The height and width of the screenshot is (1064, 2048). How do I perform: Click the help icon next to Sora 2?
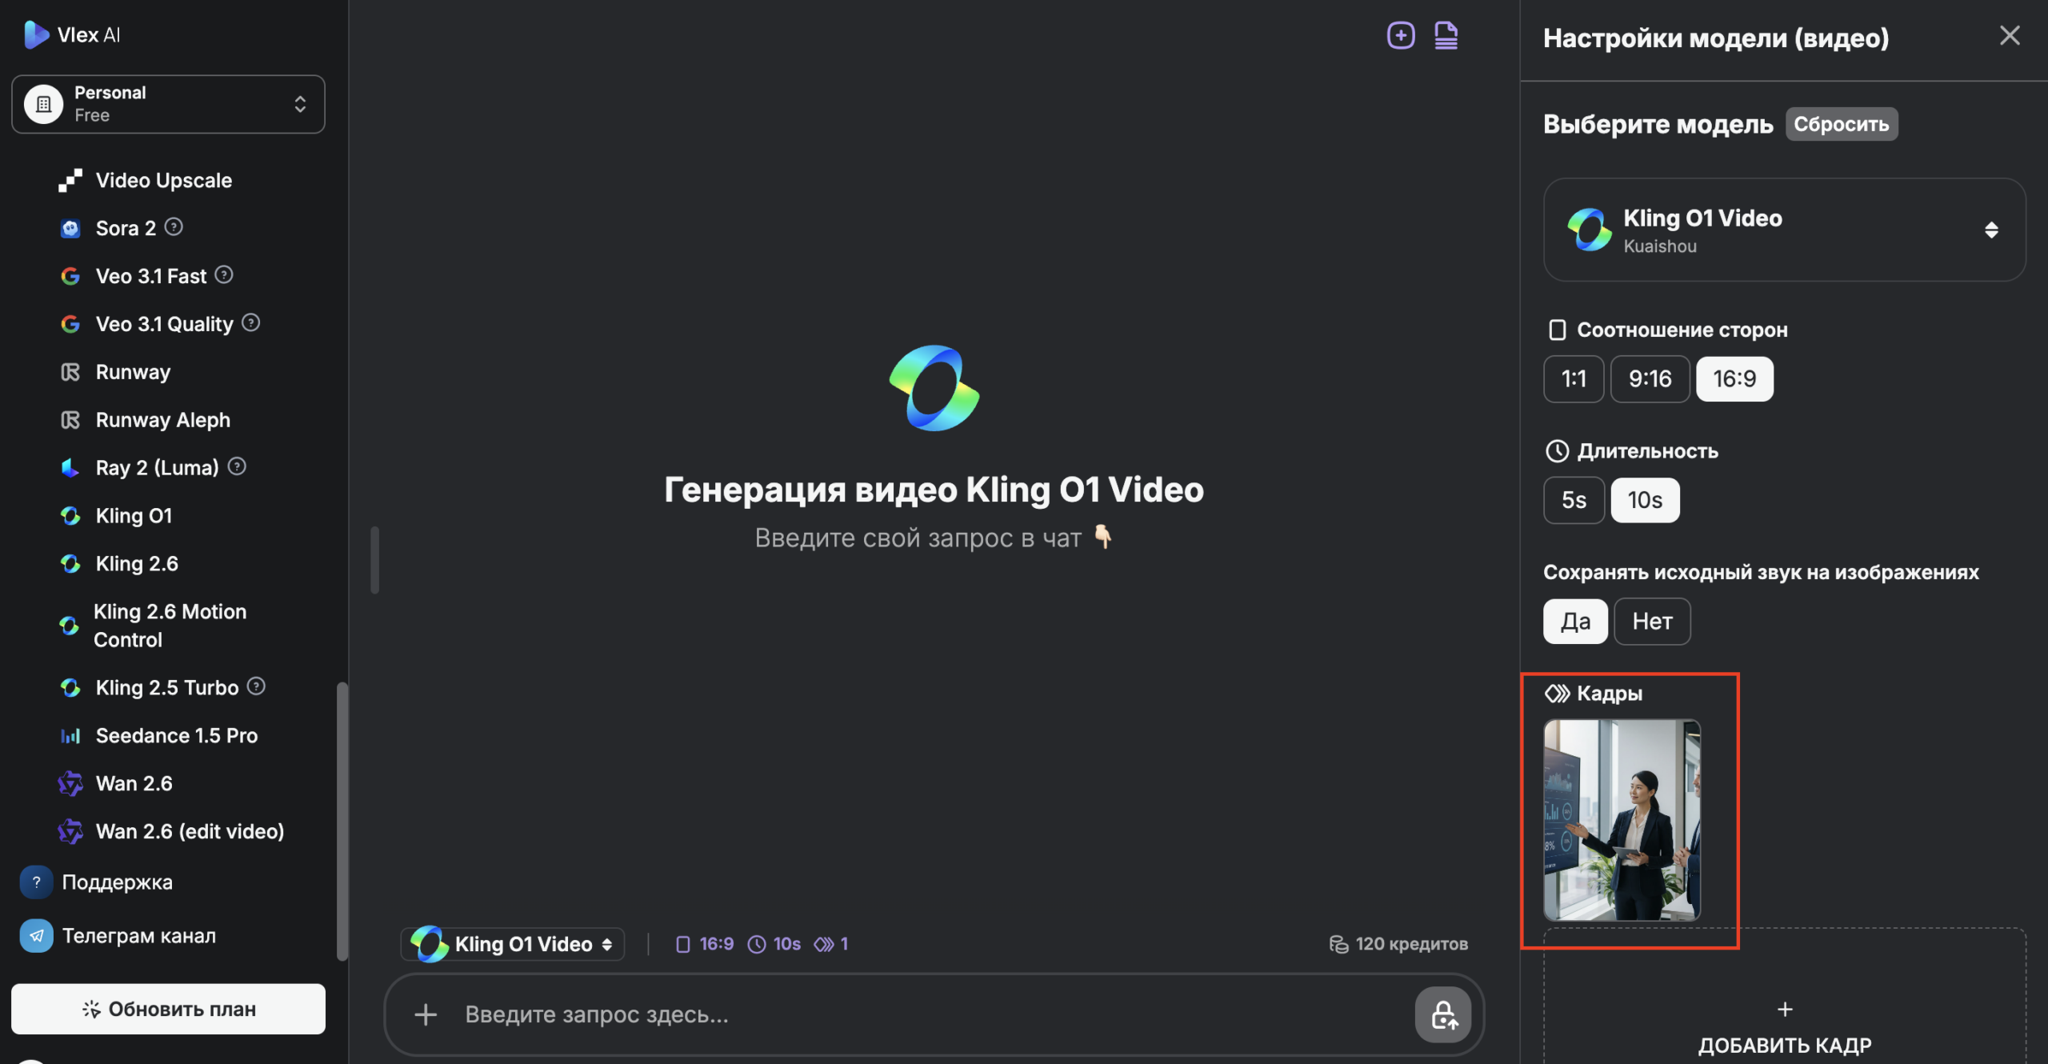174,227
